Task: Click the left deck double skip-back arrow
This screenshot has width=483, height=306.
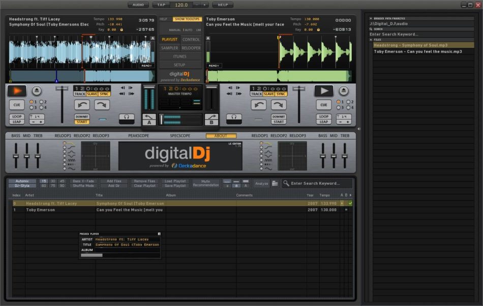Action: [x=123, y=94]
